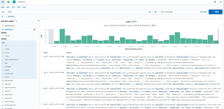The image size is (224, 109).
Task: Click the 检查 menu item
Action: point(24,7)
